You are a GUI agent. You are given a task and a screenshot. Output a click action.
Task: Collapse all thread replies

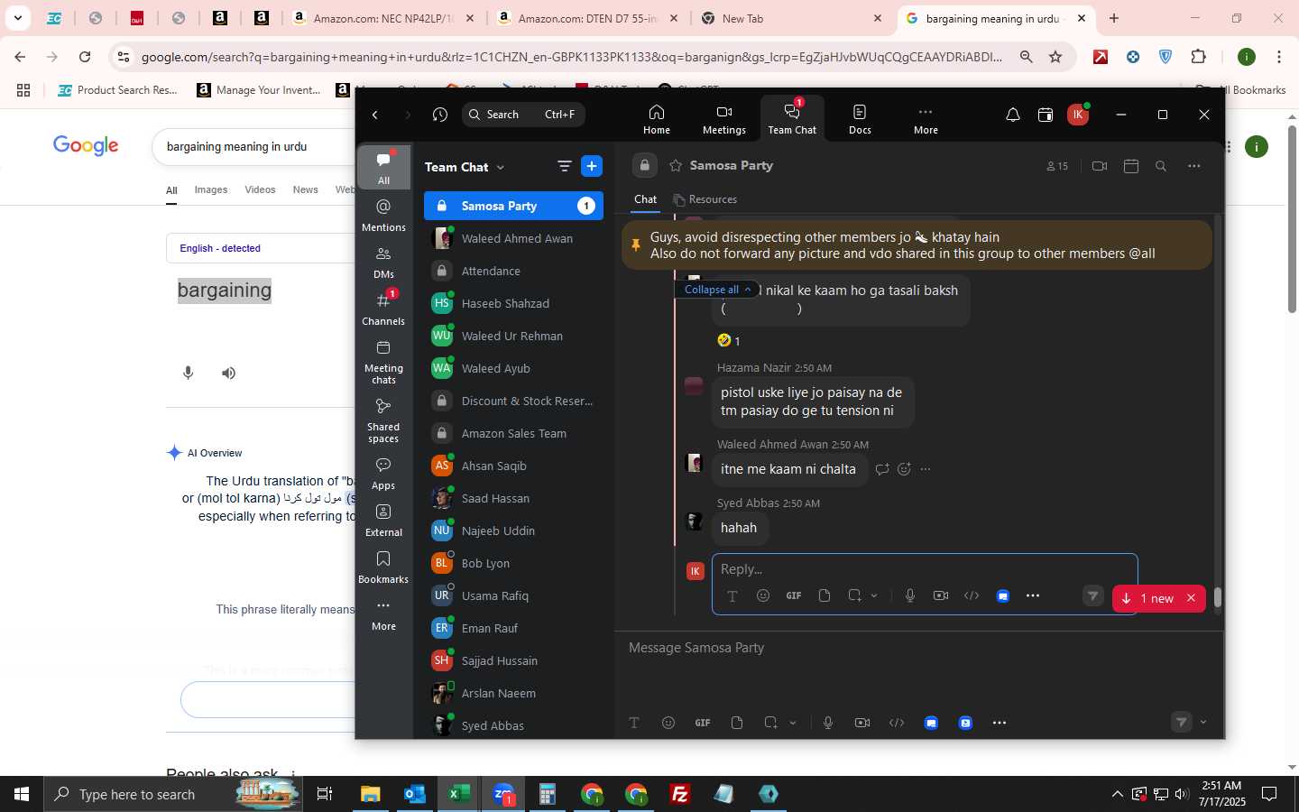coord(717,290)
